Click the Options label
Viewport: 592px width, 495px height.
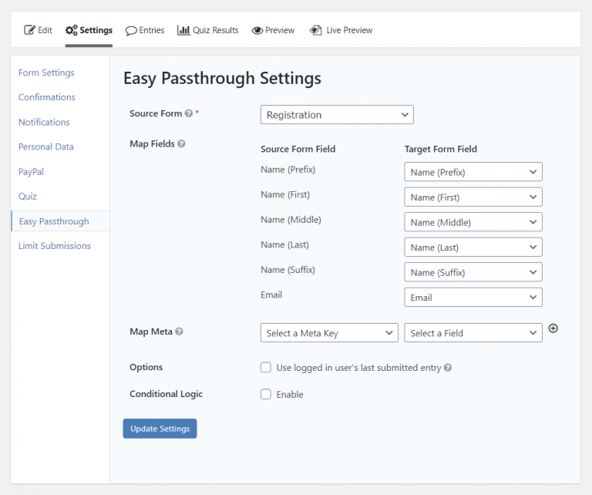(x=146, y=367)
